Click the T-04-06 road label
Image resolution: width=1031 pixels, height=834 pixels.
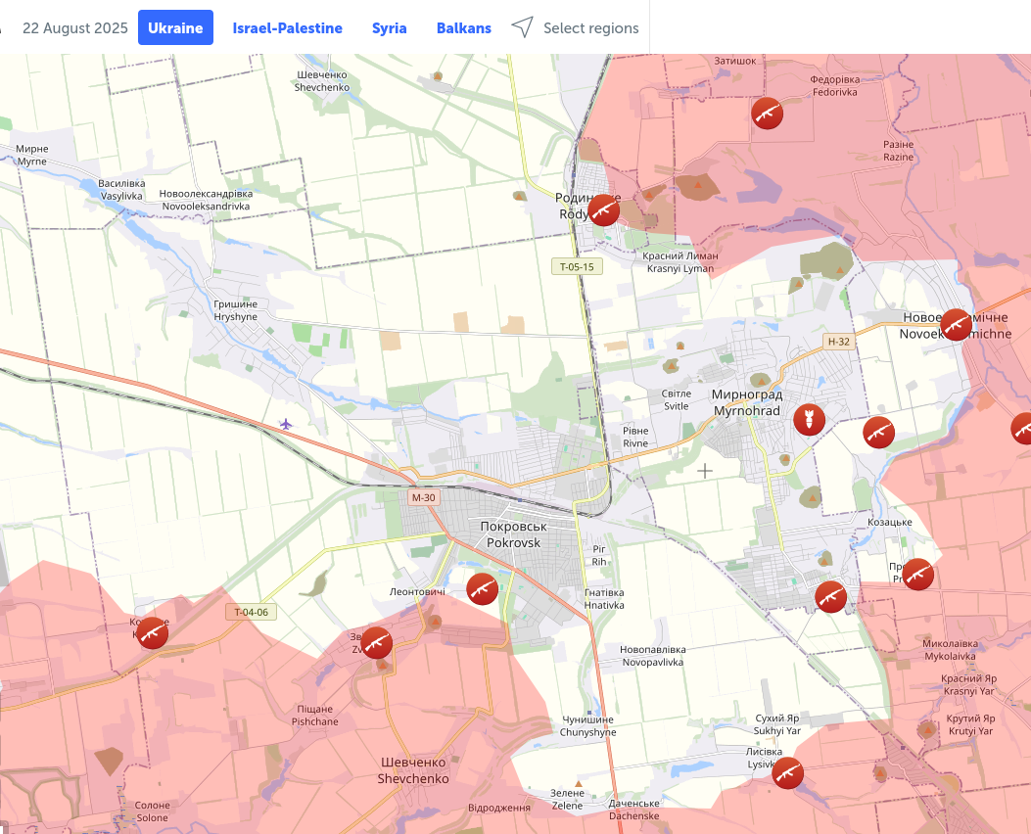click(x=252, y=612)
